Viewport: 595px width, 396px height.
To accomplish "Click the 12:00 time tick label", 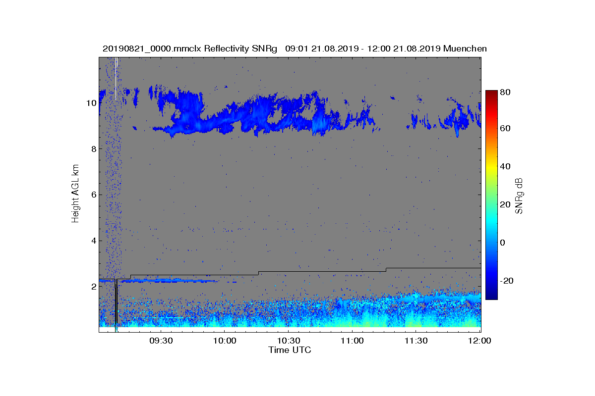I will tap(479, 341).
